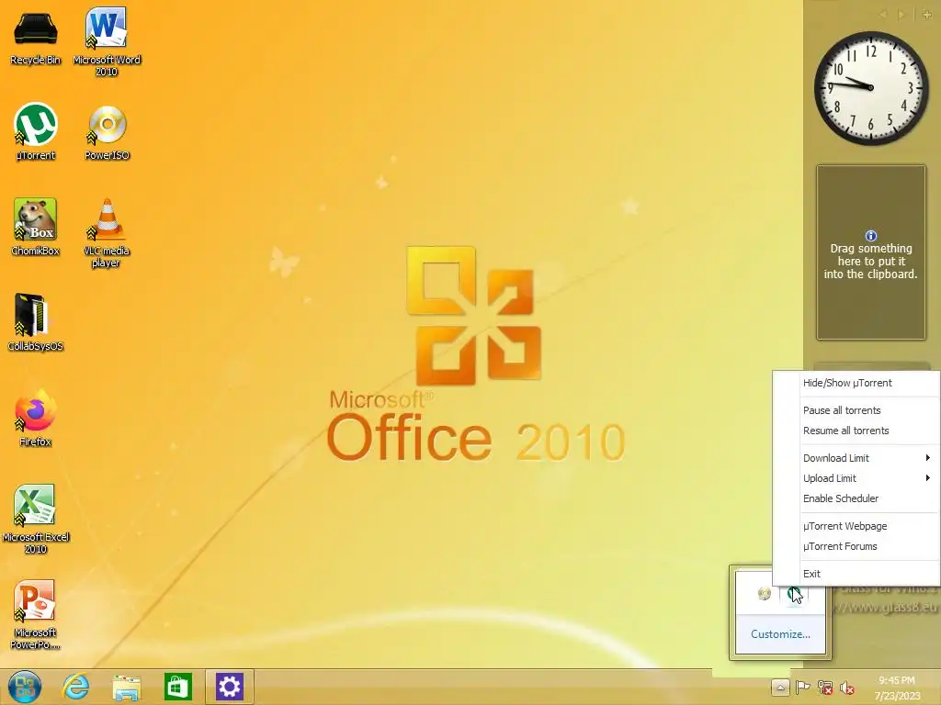Open the Windows Store taskbar icon
The height and width of the screenshot is (705, 941).
click(178, 687)
